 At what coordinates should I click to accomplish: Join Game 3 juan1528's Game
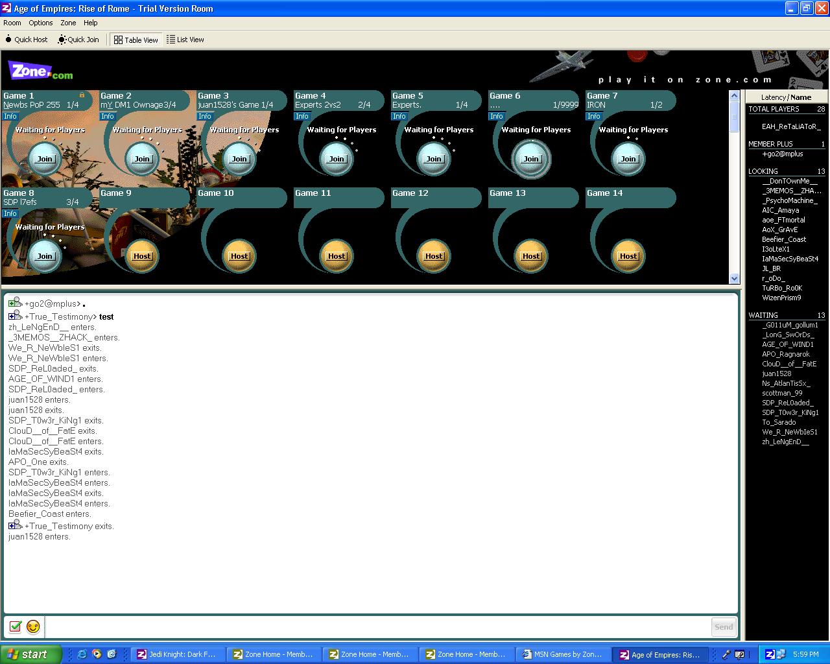click(x=239, y=159)
